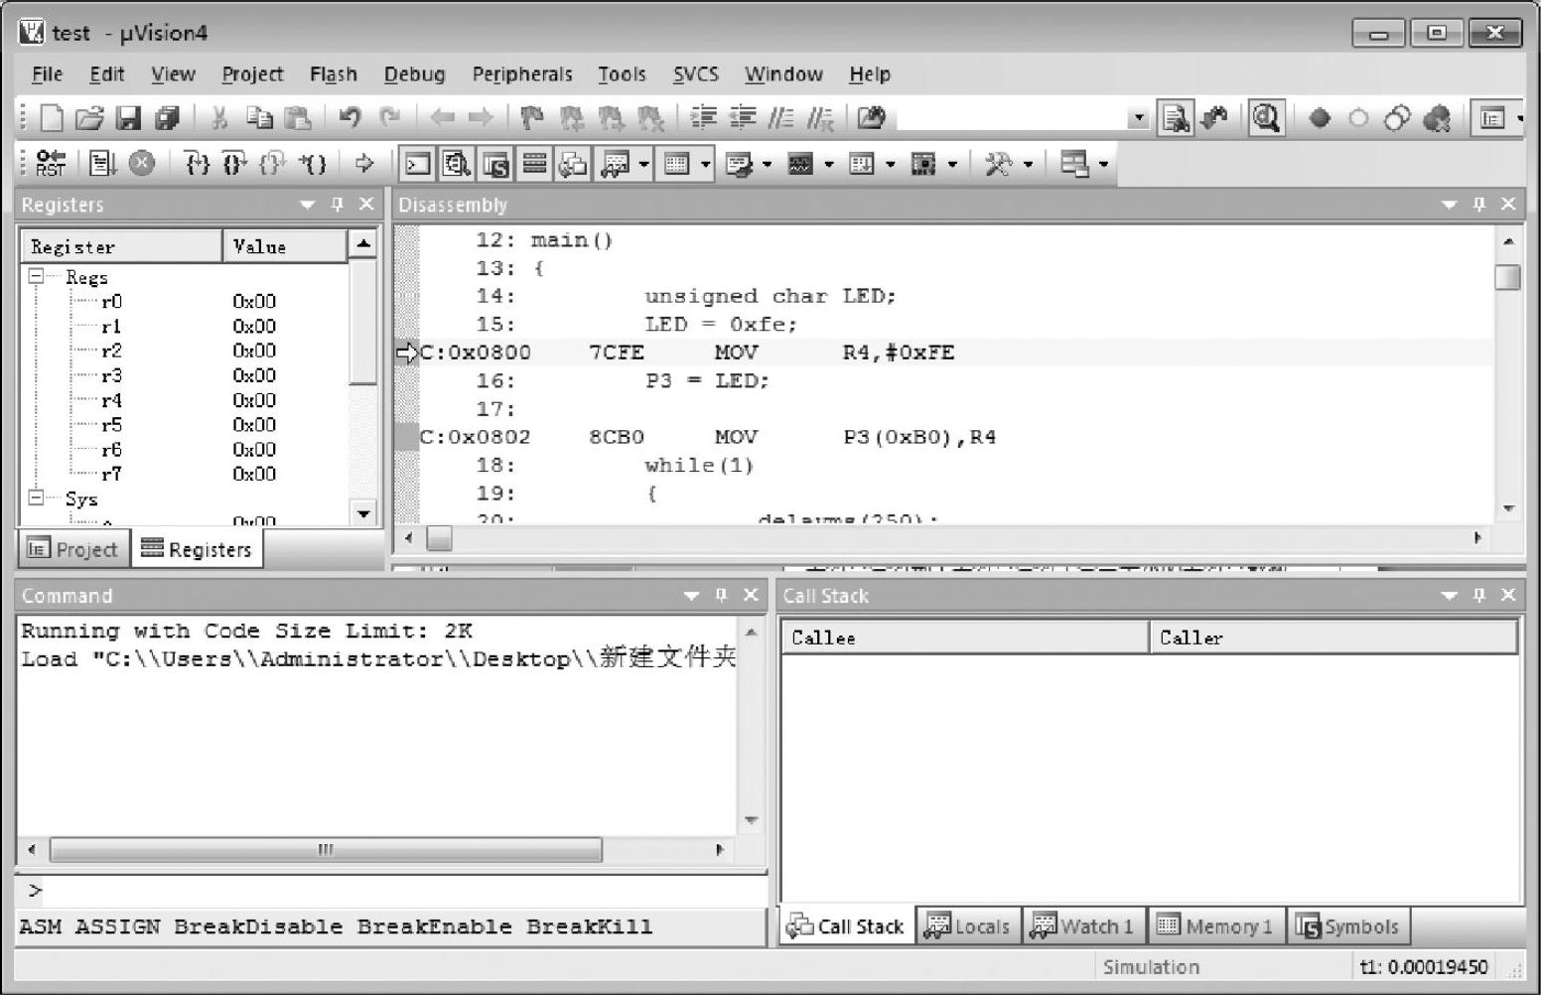Click the Run to Cursor Line icon

pyautogui.click(x=313, y=163)
